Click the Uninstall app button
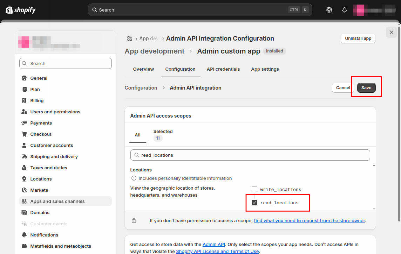401x254 pixels. (358, 38)
